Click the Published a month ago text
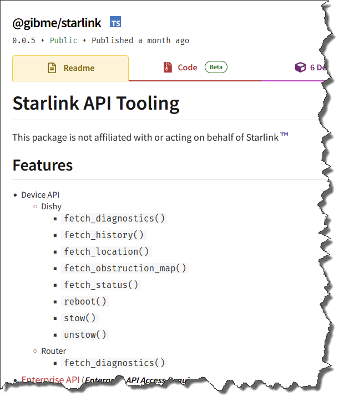The height and width of the screenshot is (402, 344). (x=140, y=40)
